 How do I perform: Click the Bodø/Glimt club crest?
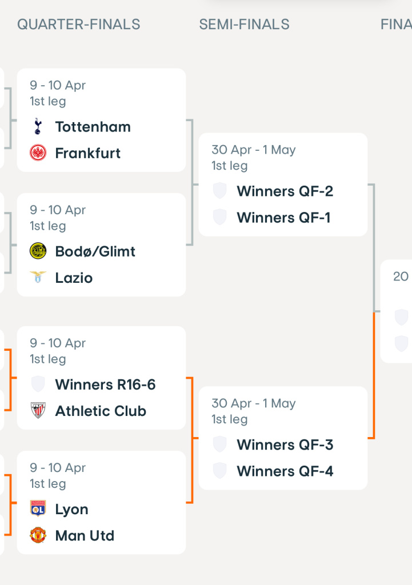tap(38, 251)
